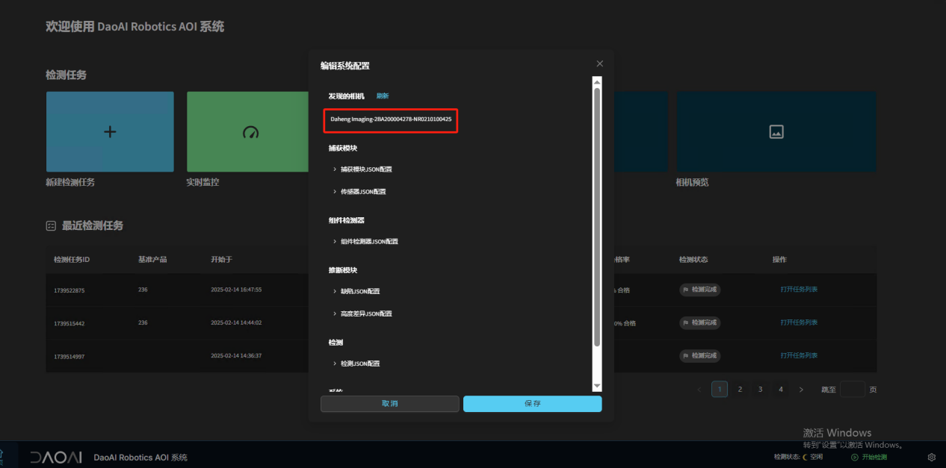Image resolution: width=946 pixels, height=468 pixels.
Task: Close the 编辑系统配置 dialog with X
Action: click(x=599, y=63)
